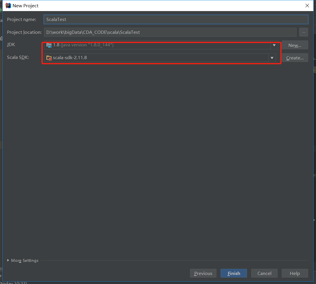This screenshot has height=284, width=316.
Task: Close the New Project dialog
Action: 307,6
